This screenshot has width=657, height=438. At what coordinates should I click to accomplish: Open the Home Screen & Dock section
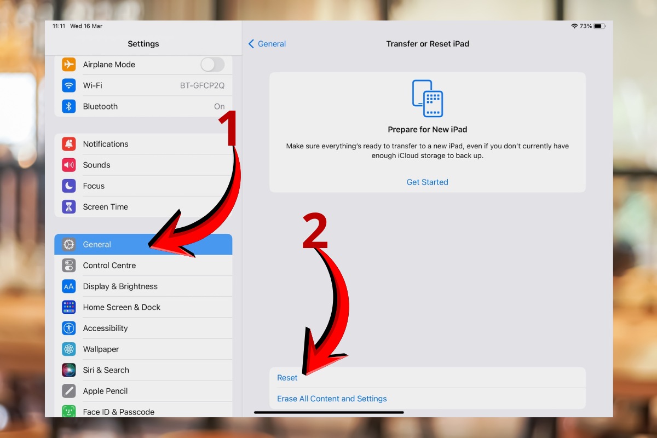[122, 307]
